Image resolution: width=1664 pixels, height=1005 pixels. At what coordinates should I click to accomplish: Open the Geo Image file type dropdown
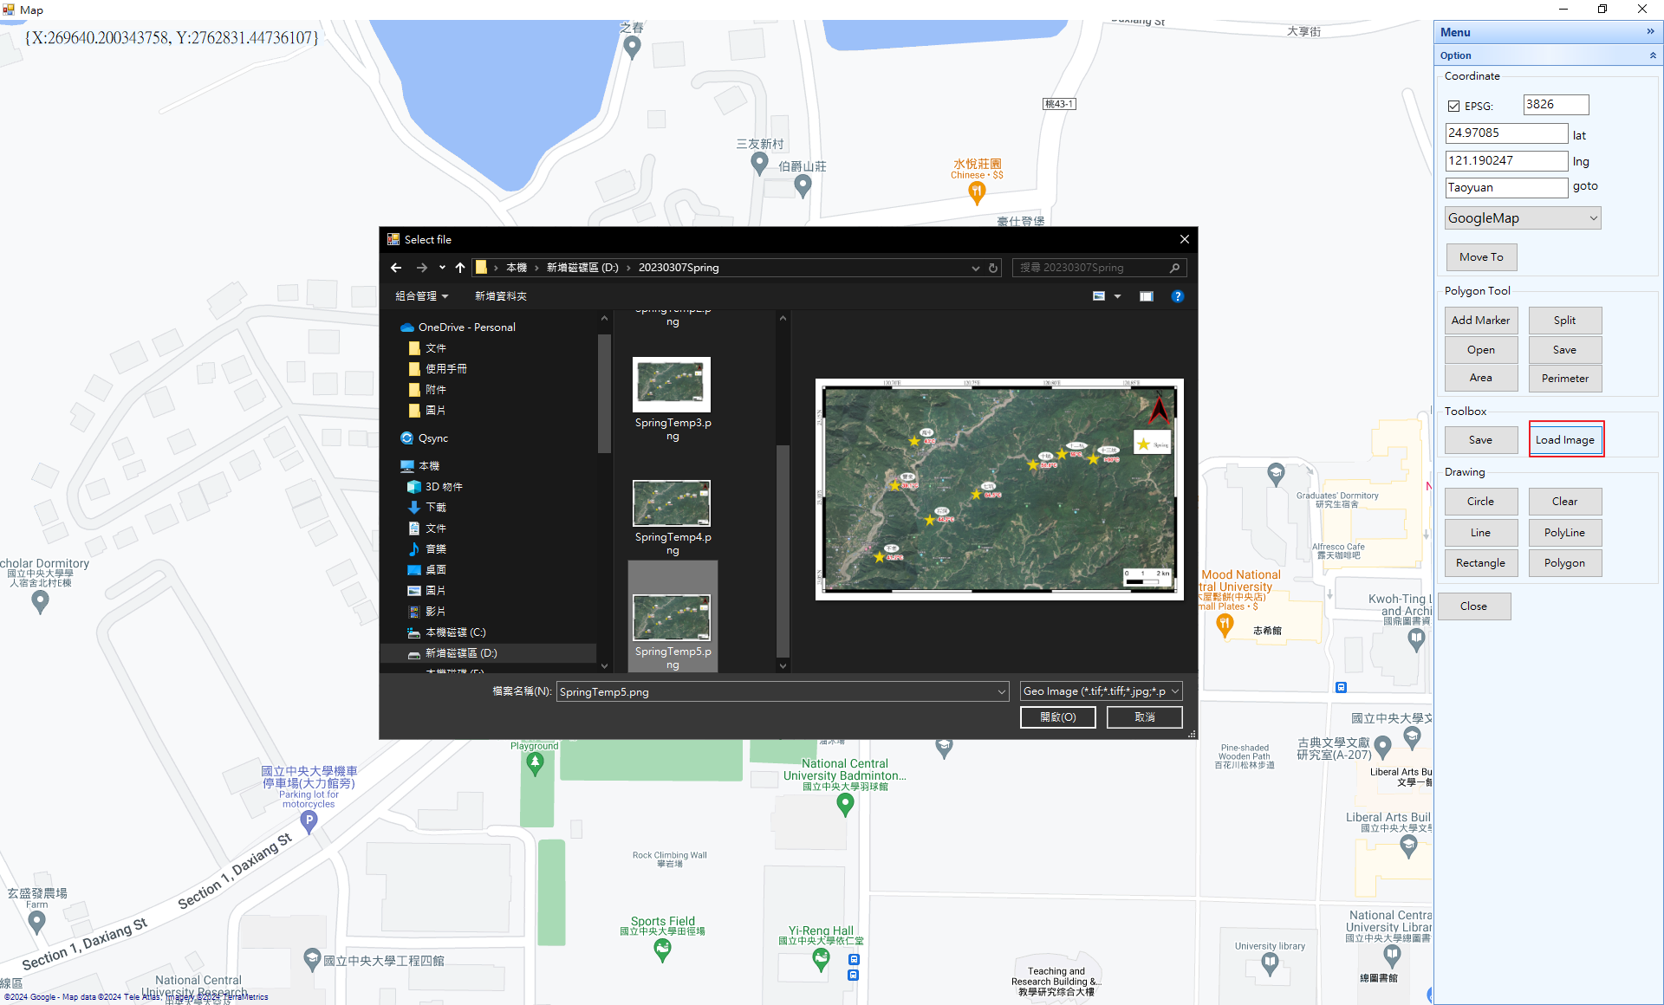pyautogui.click(x=1174, y=691)
